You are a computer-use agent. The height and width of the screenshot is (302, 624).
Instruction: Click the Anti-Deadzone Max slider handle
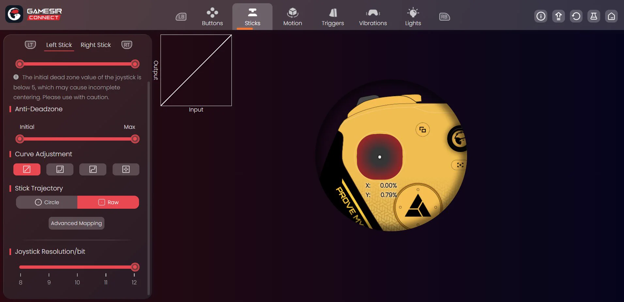point(135,139)
